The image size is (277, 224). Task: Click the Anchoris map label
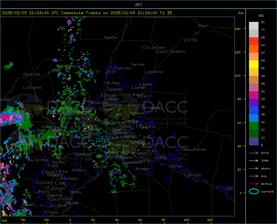pyautogui.click(x=79, y=170)
